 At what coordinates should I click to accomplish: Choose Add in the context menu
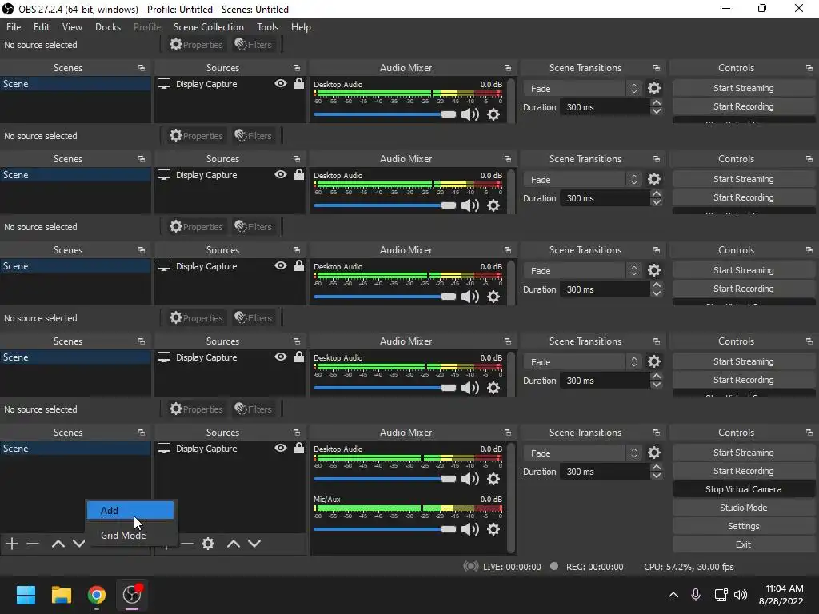tap(130, 511)
